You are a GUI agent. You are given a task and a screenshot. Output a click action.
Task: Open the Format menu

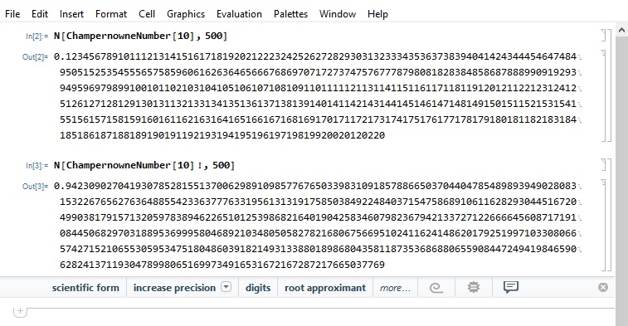[x=111, y=14]
